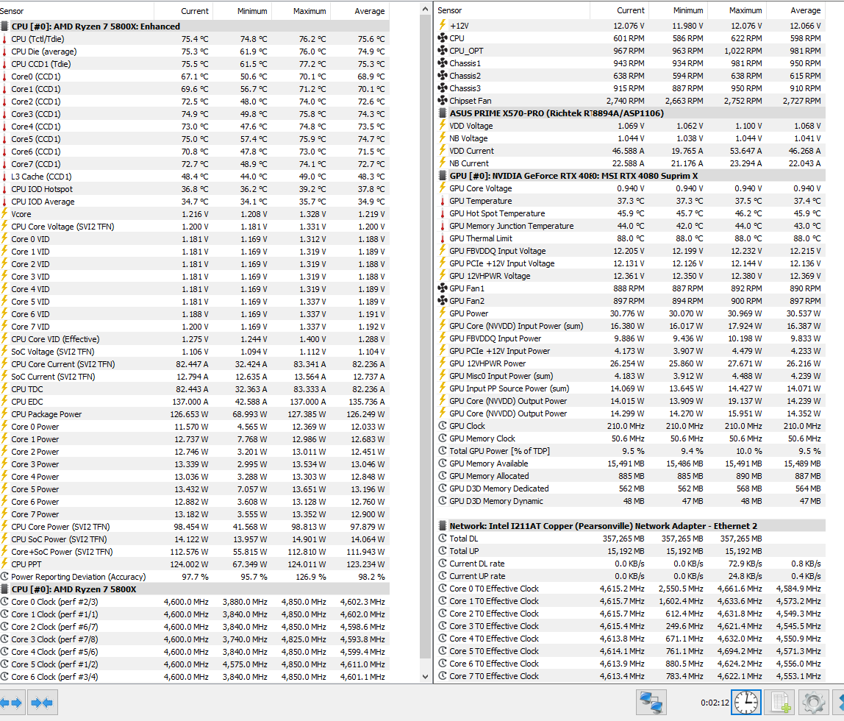
Task: Click the lightning icon of Vcore row
Action: tap(5, 214)
